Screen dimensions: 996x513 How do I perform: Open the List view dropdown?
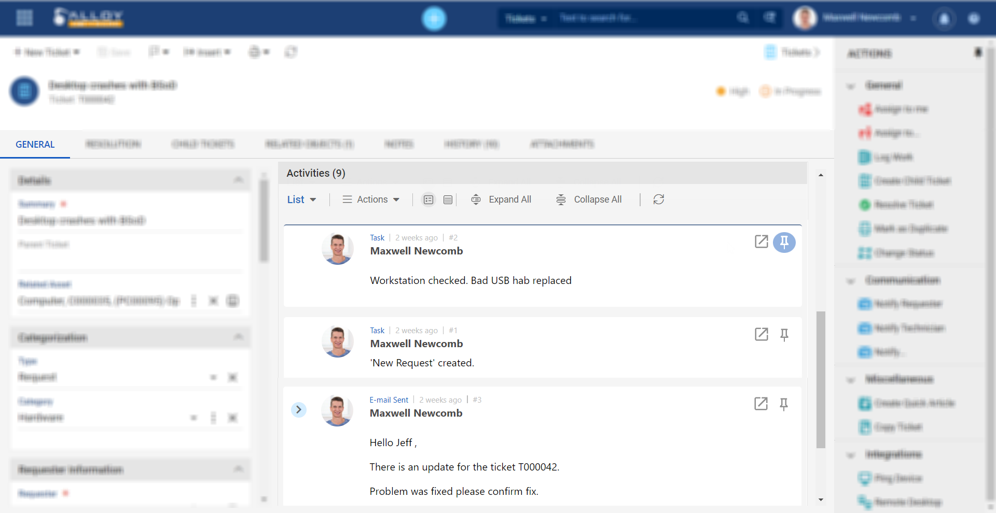pos(302,199)
